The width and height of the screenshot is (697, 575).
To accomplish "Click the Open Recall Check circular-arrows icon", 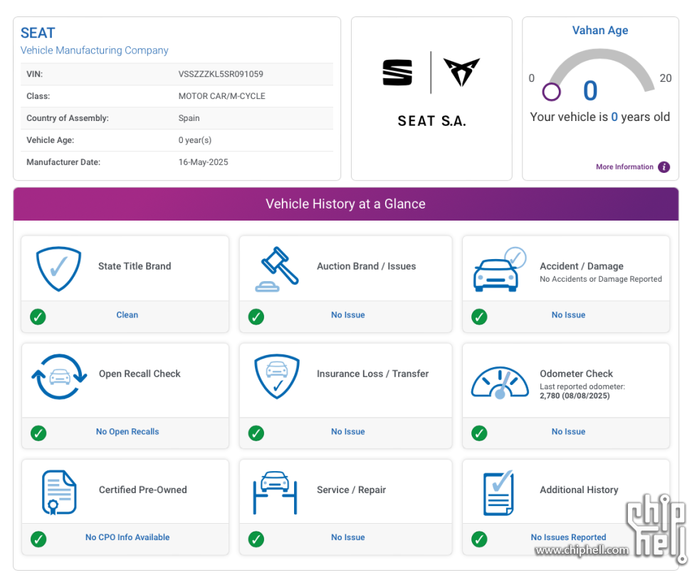I will click(59, 376).
